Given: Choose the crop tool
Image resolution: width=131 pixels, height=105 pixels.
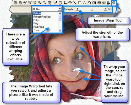Looking at the screenshot, I should coord(65,3).
